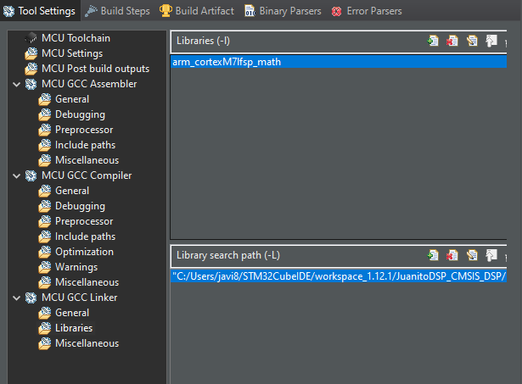Switch to the Build Artifact tab
This screenshot has width=522, height=384.
click(x=197, y=11)
